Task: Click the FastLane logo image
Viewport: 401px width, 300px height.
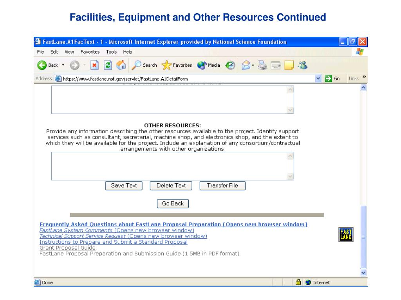Action: click(346, 234)
